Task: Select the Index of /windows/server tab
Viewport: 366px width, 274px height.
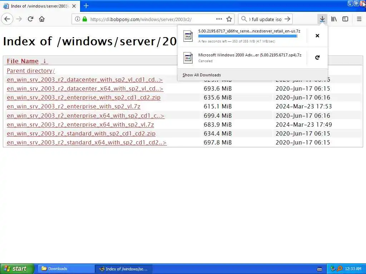Action: tap(40, 6)
